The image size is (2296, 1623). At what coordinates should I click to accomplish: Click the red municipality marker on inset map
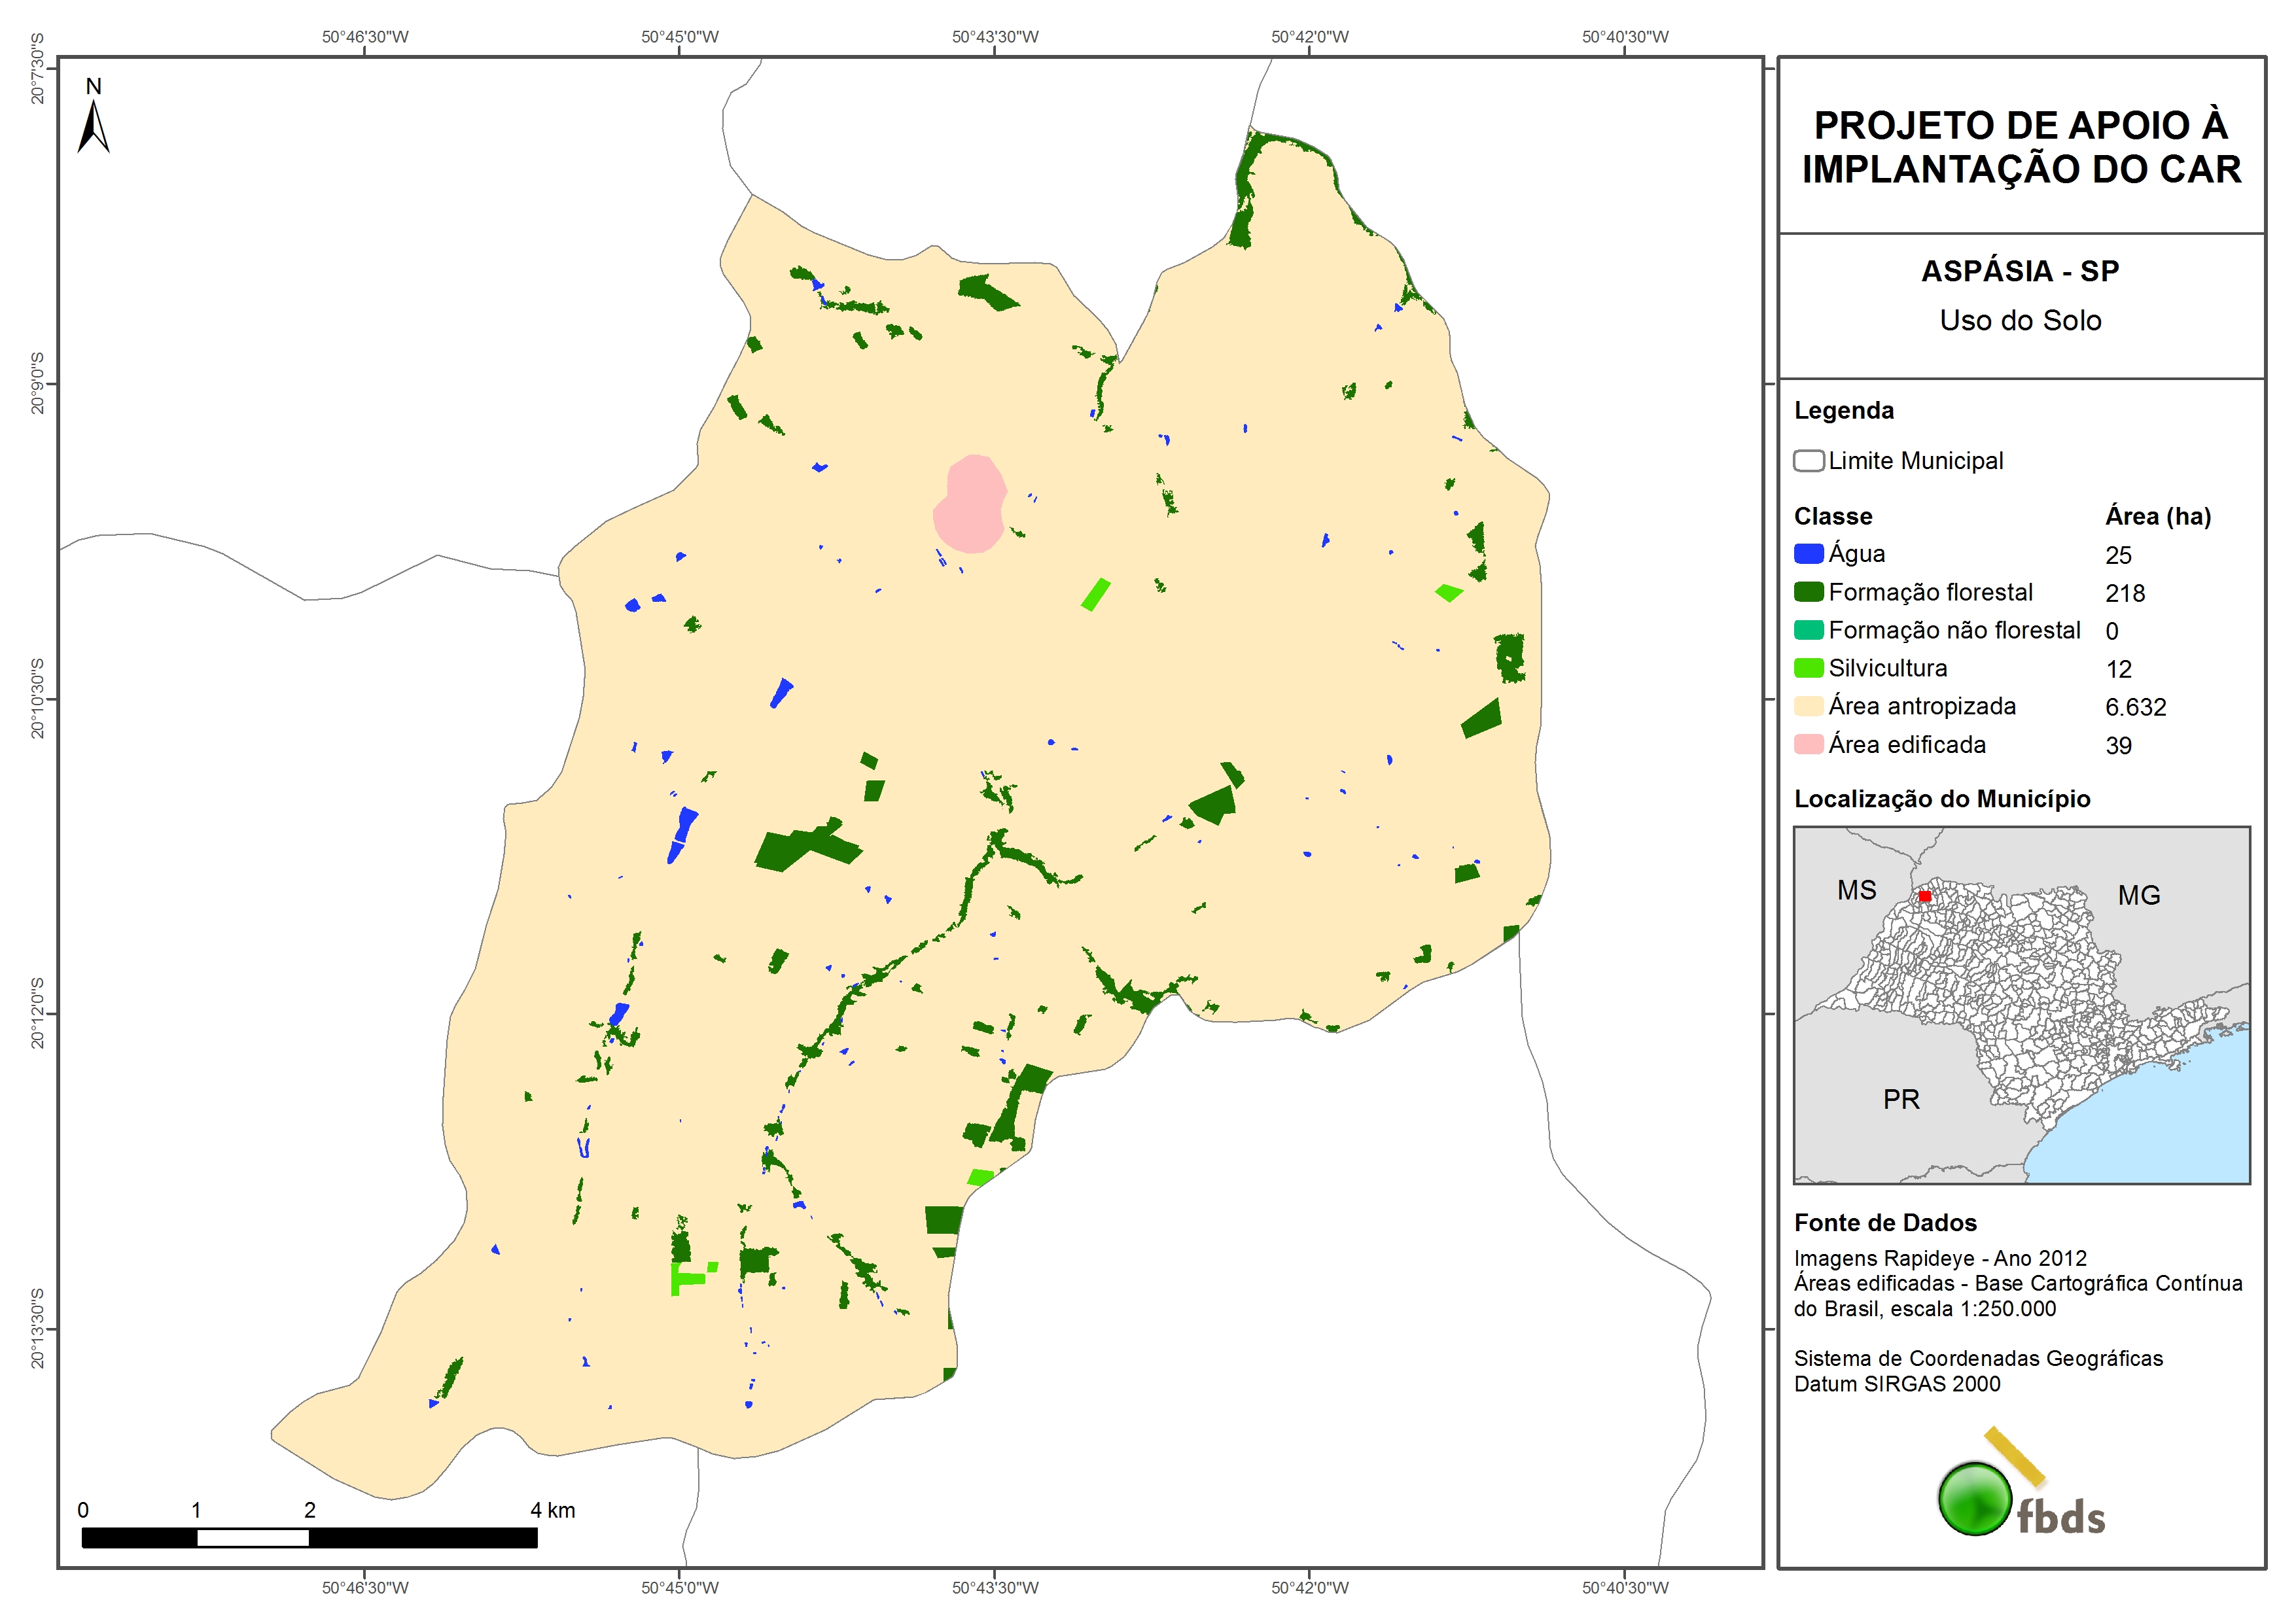[x=1924, y=896]
